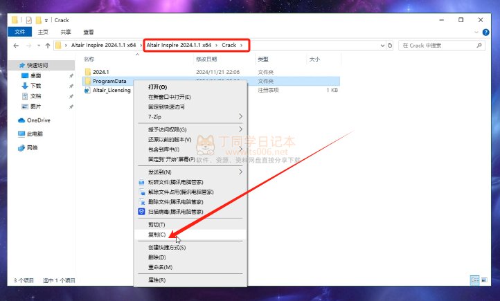Screen dimensions: 500x301
Task: Choose 粉碎文件(腾讯电脑管家)
Action: coord(190,182)
